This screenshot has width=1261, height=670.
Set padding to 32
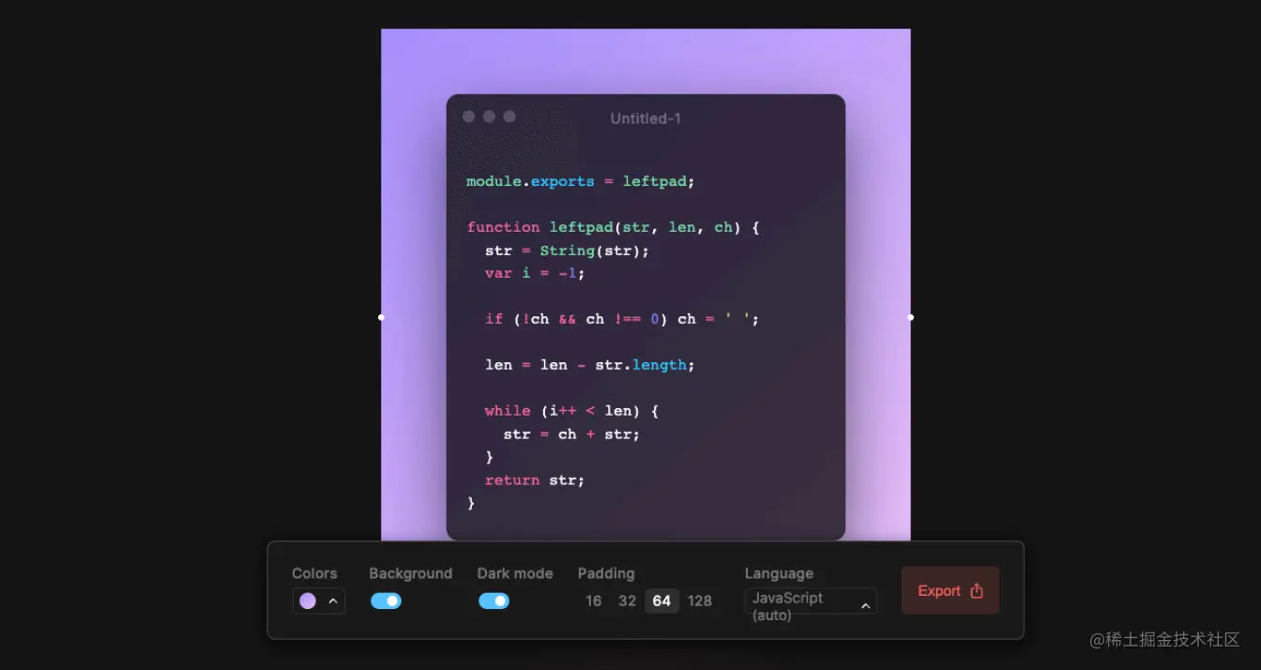tap(628, 601)
